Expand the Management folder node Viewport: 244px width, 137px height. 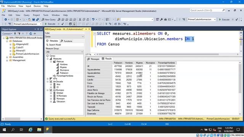pos(7,61)
